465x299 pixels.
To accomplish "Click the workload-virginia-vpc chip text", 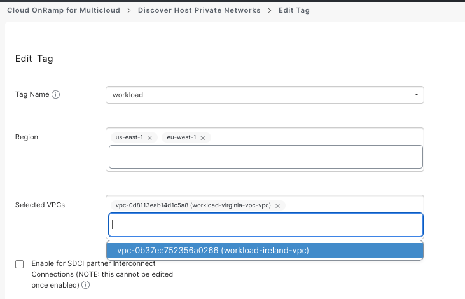I will click(193, 205).
